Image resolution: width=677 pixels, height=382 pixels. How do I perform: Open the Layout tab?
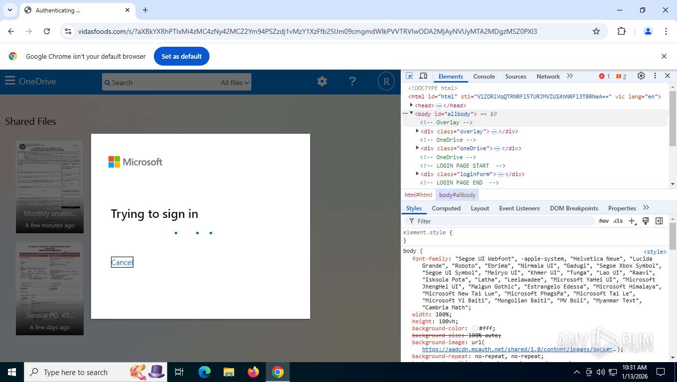pyautogui.click(x=480, y=208)
